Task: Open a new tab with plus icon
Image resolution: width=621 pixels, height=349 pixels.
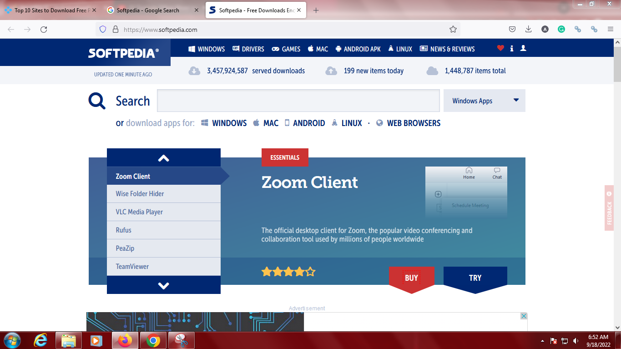Action: 316,10
